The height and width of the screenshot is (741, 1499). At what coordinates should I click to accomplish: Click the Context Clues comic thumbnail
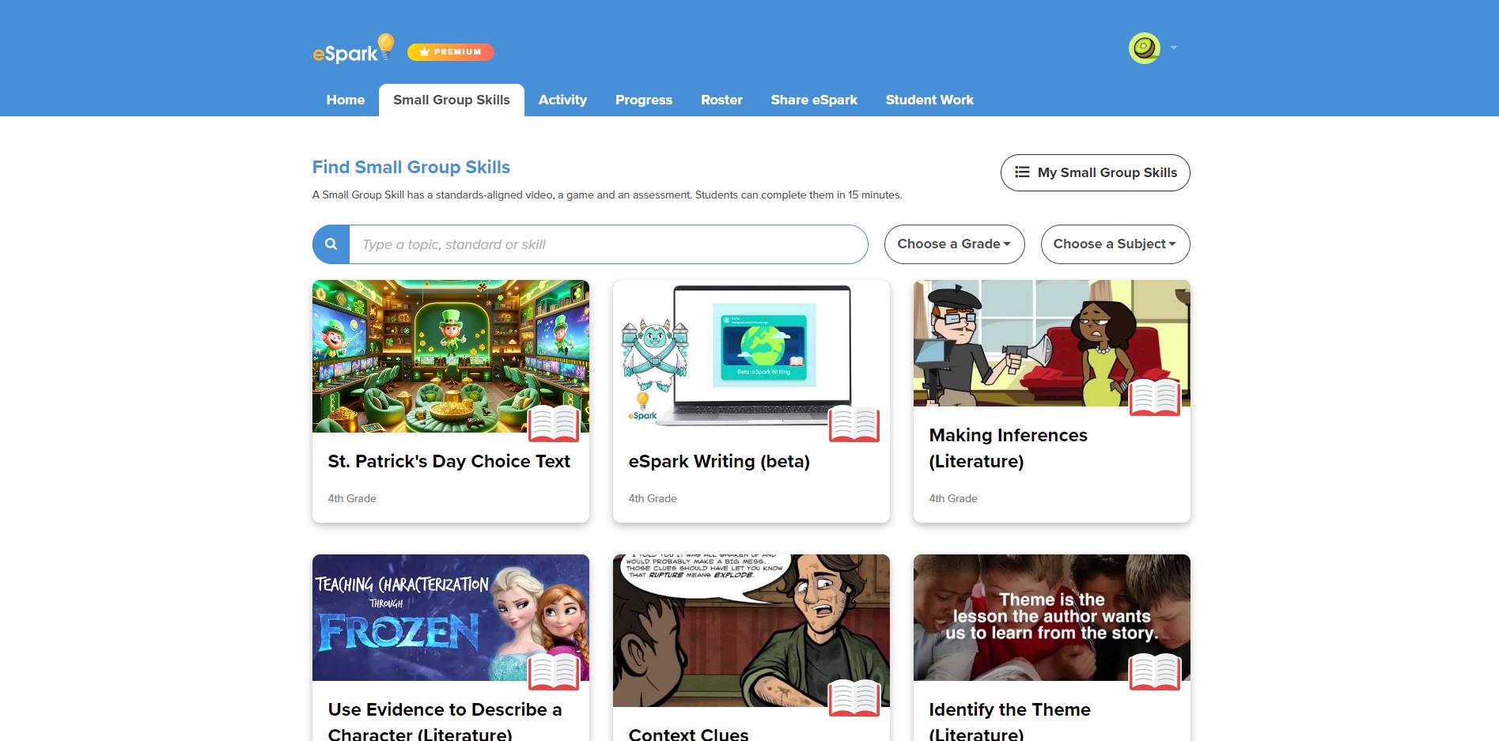(751, 630)
